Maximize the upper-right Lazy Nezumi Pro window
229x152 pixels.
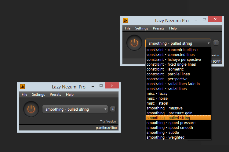coord(204,19)
